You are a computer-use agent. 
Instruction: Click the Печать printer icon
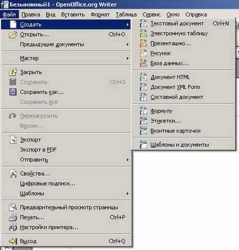point(13,217)
